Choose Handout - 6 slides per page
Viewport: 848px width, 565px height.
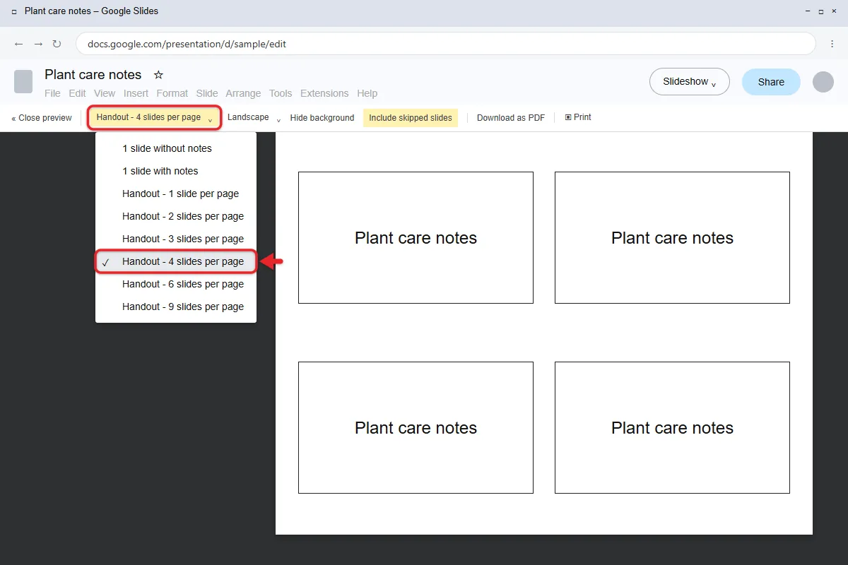(x=176, y=284)
